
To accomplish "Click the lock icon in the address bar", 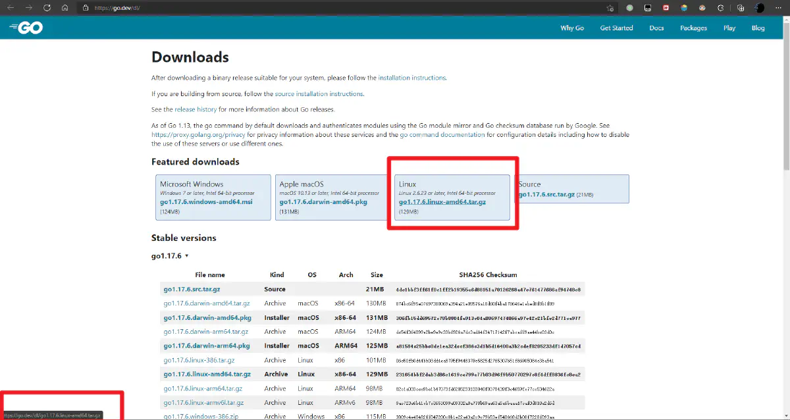I will 85,8.
